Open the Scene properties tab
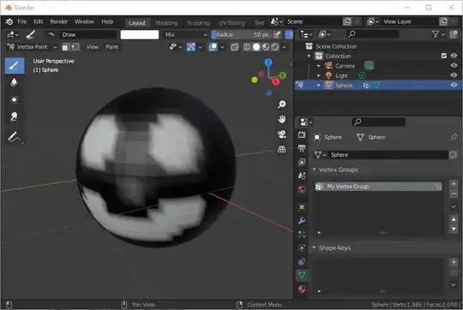 [302, 176]
